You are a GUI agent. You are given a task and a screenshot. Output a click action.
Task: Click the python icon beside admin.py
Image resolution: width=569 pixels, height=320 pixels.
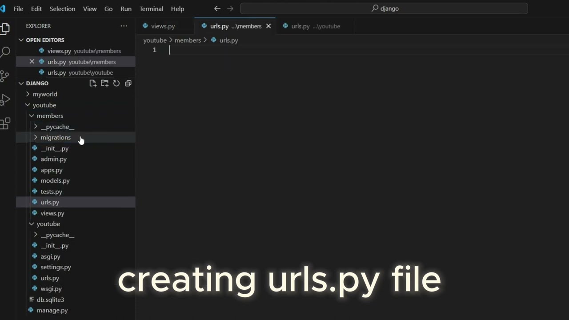[35, 159]
